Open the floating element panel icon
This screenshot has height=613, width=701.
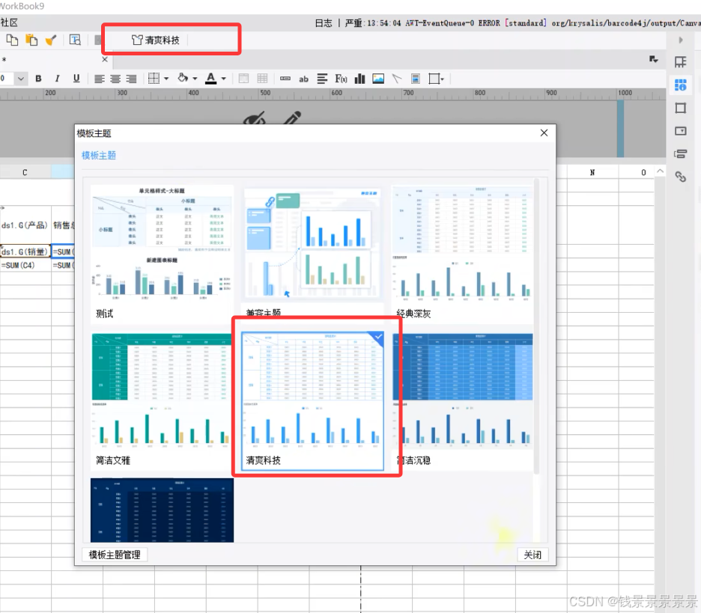click(681, 108)
